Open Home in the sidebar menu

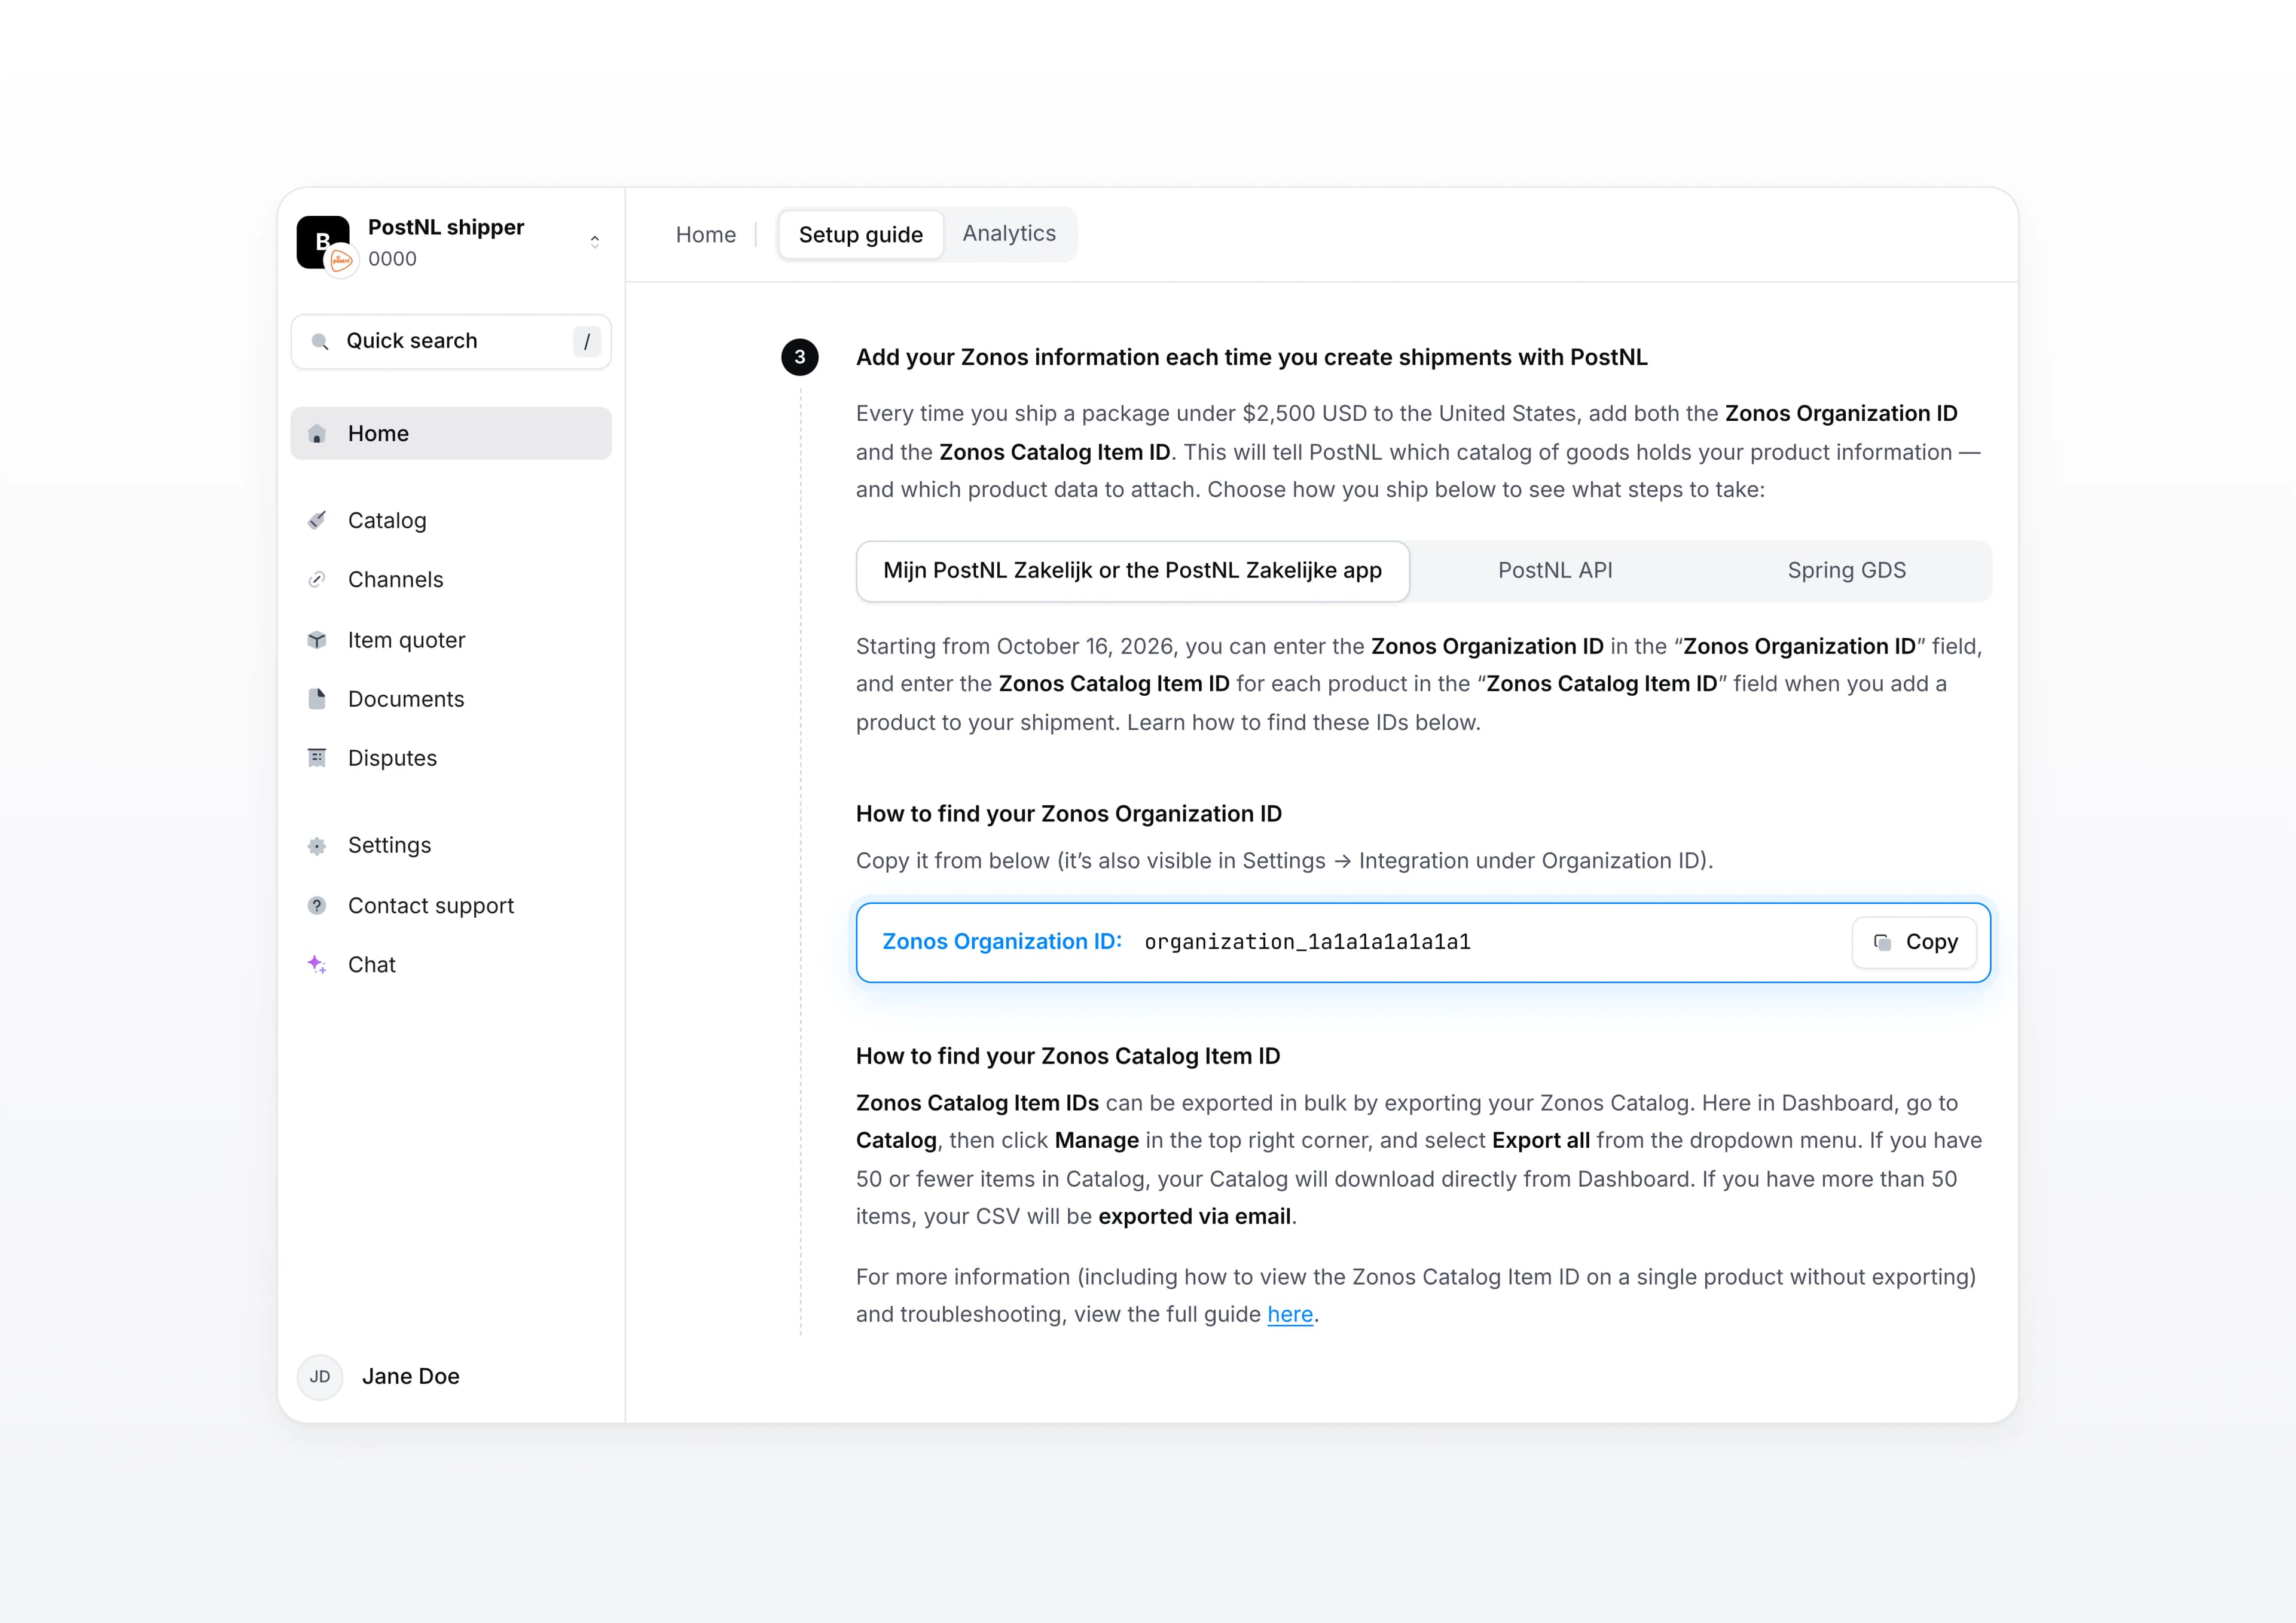[x=451, y=434]
